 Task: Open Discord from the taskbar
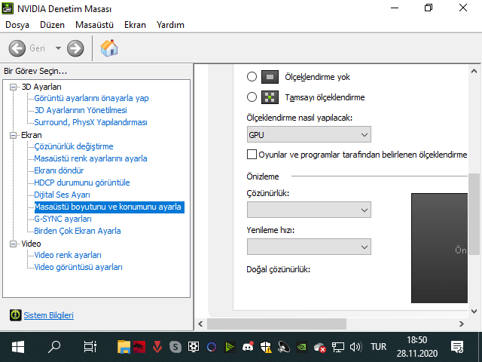[x=248, y=347]
